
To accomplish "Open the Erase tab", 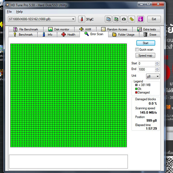I will point(150,35).
